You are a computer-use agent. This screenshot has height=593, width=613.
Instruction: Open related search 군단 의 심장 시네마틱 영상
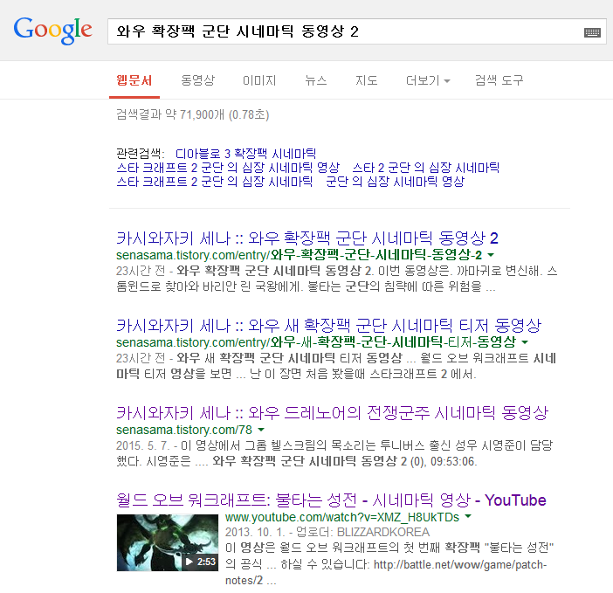point(396,182)
